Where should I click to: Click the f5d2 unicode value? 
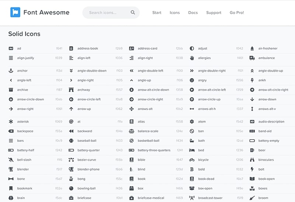point(239,121)
